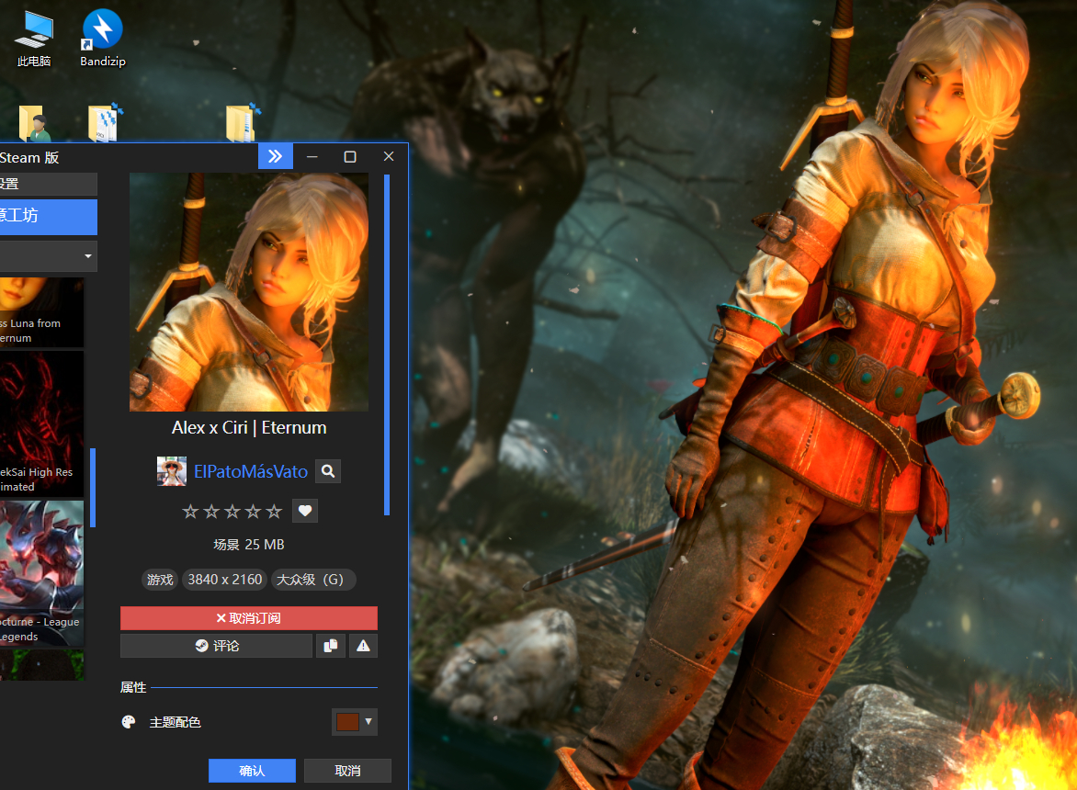Expand the color dropdown arrow next to the swatch
The image size is (1077, 790).
368,721
